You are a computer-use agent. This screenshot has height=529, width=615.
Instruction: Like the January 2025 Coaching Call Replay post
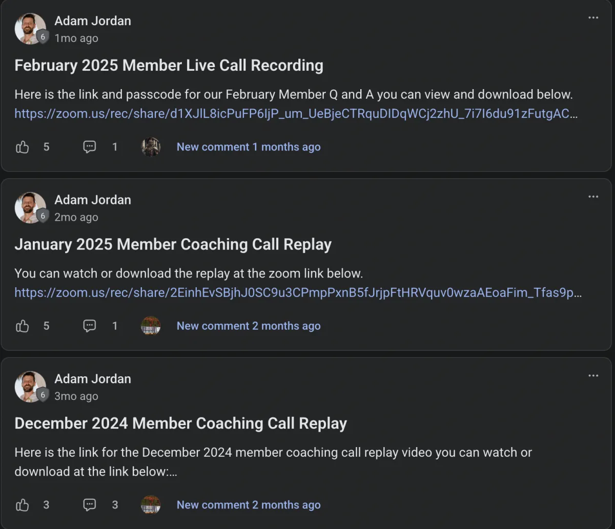pos(23,326)
